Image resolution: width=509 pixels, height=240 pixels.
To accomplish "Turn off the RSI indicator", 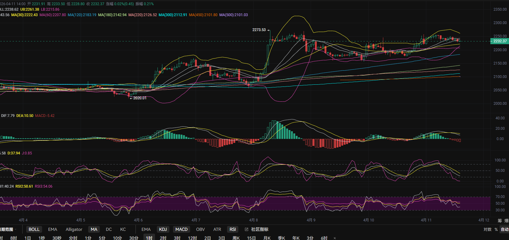I will pos(233,229).
